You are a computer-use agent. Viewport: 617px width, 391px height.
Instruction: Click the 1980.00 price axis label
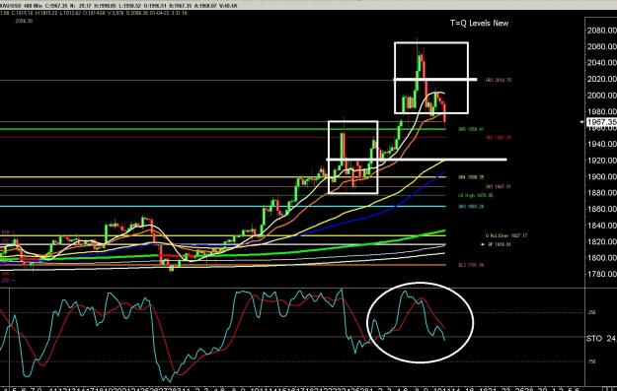(601, 112)
